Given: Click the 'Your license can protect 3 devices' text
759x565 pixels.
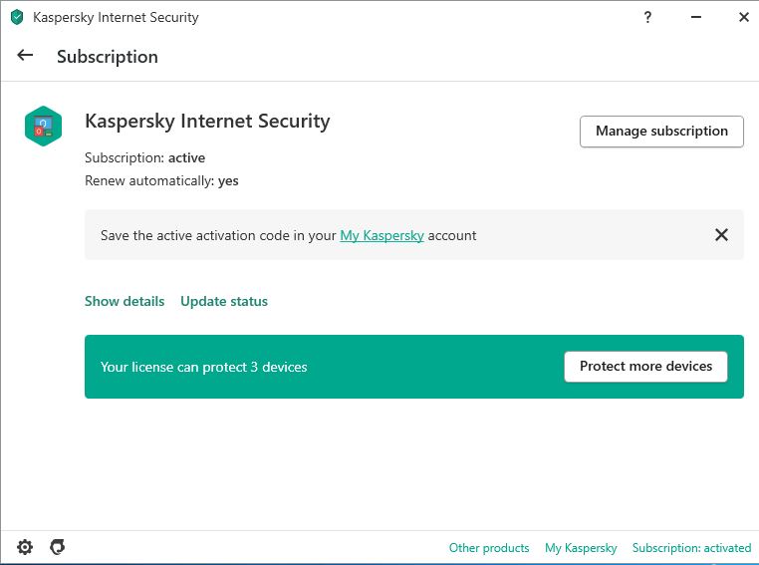Looking at the screenshot, I should click(203, 367).
